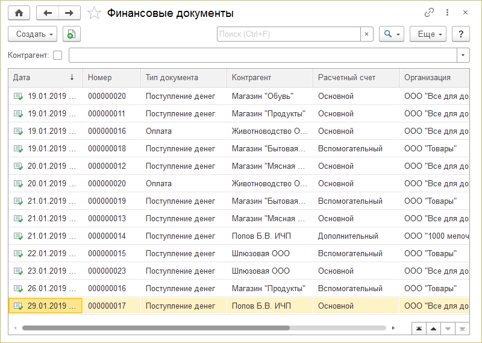Sort by Контрагент column header
Screen dimensions: 482x343
[x=269, y=78]
